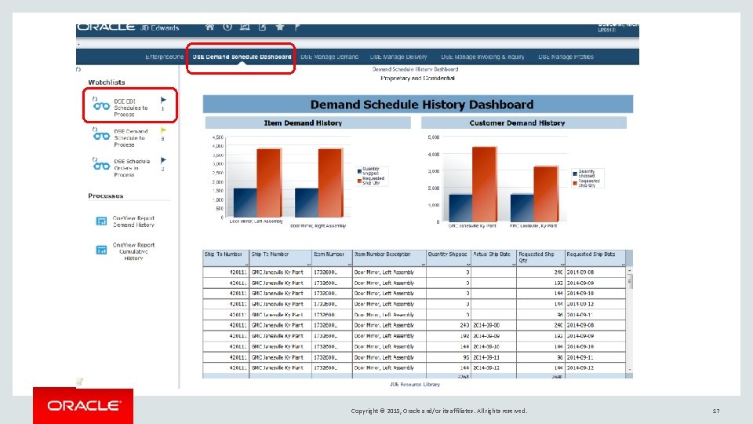The height and width of the screenshot is (424, 753).
Task: Expand small arrow below Oracle logo
Action: coord(78,44)
